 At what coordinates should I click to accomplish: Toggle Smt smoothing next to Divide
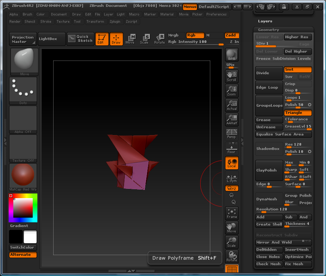pyautogui.click(x=298, y=69)
